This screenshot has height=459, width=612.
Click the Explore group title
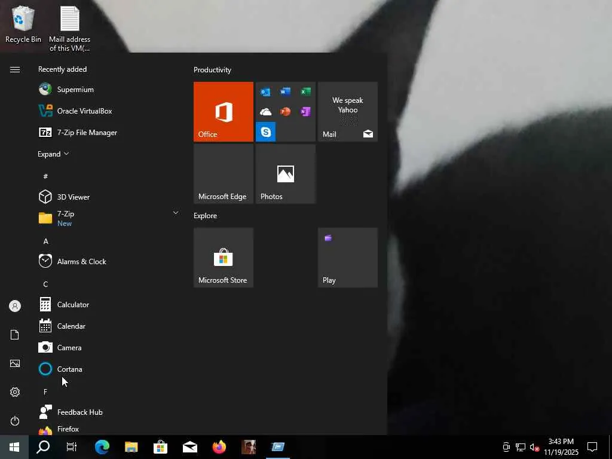pos(206,215)
